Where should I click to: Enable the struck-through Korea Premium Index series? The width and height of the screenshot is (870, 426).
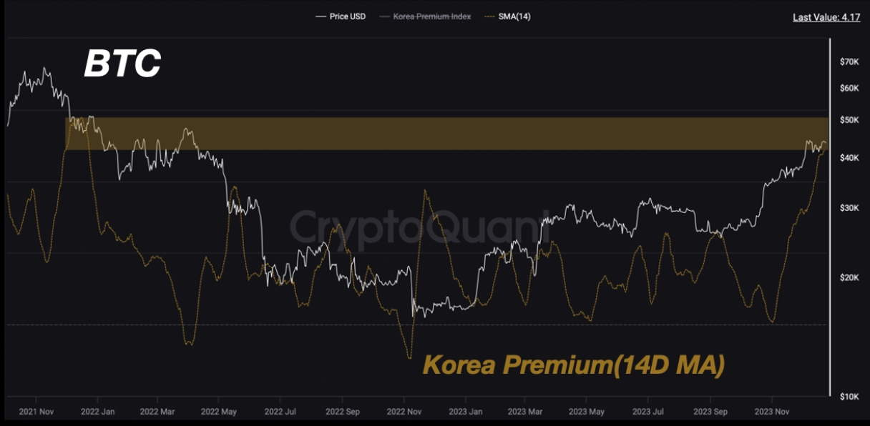click(x=431, y=16)
